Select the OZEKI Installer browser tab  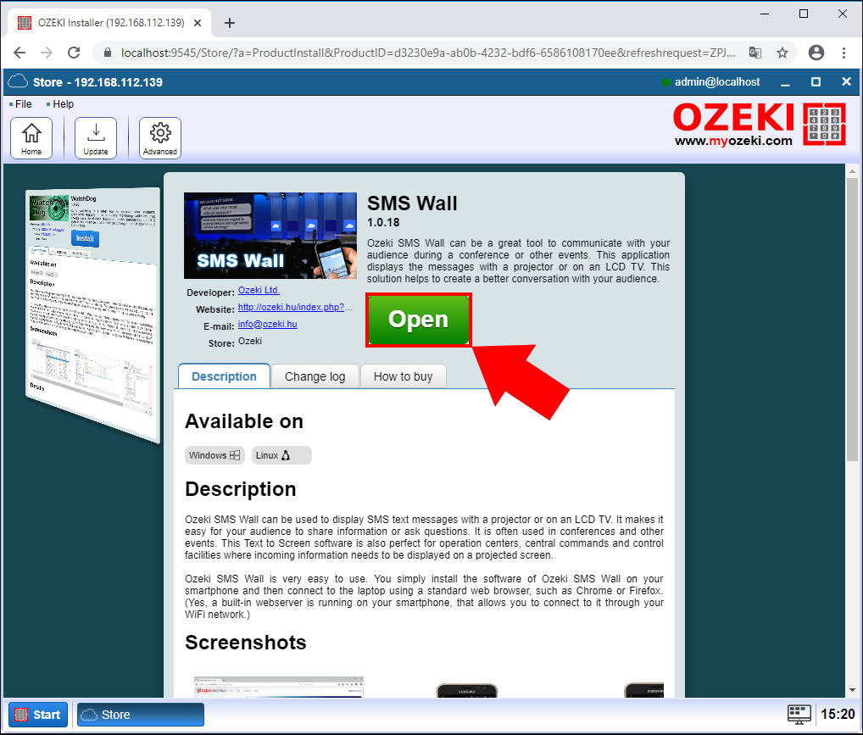tap(109, 23)
